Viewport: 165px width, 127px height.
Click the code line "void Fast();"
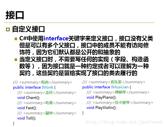coord(27,108)
